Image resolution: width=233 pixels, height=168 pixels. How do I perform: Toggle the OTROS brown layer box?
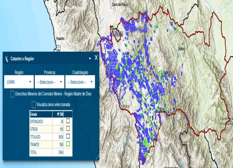[x=68, y=129]
